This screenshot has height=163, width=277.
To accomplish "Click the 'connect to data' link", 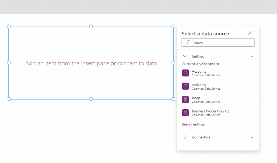I will pyautogui.click(x=137, y=63).
